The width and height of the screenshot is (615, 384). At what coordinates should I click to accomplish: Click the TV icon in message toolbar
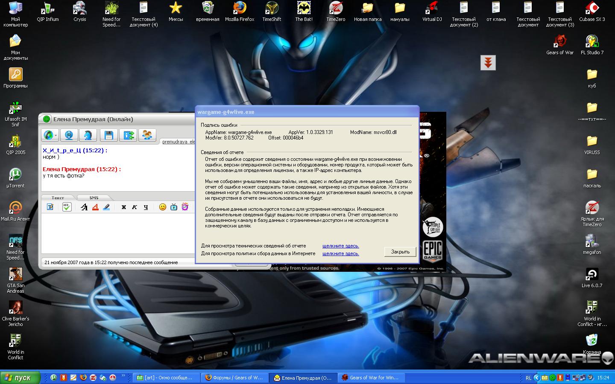pyautogui.click(x=174, y=207)
